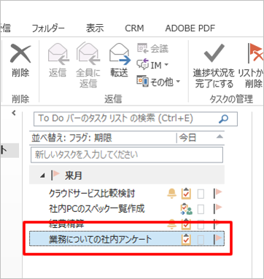Click the search magnifier icon
The image size is (264, 279).
pos(223,119)
